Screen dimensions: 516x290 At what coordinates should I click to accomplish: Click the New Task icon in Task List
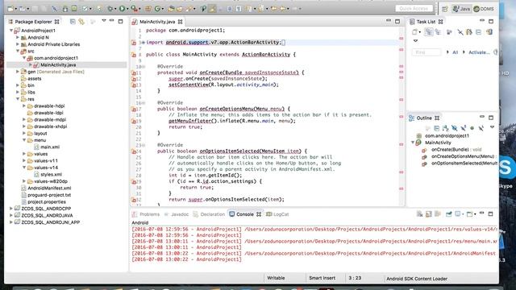(x=414, y=32)
